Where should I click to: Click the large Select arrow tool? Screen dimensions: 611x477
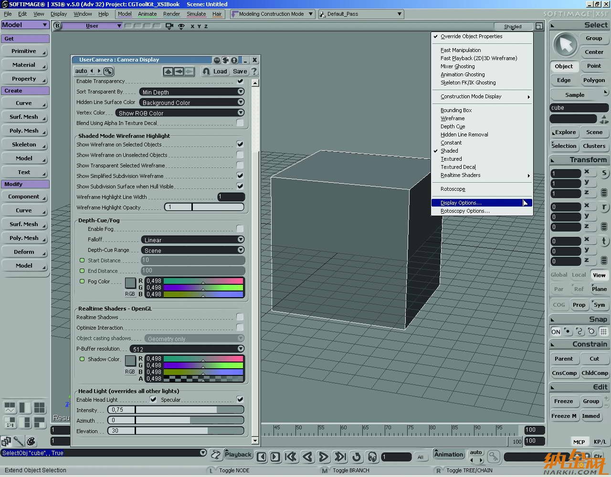565,45
